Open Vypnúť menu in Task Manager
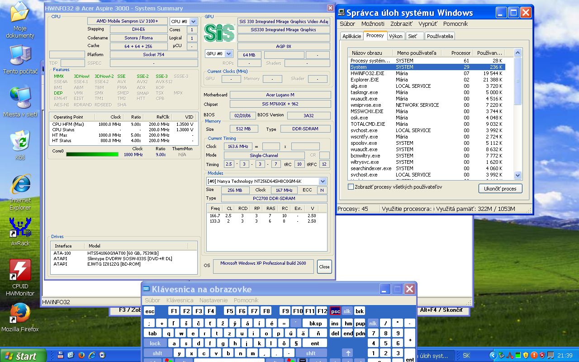Image resolution: width=579 pixels, height=362 pixels. click(x=427, y=24)
